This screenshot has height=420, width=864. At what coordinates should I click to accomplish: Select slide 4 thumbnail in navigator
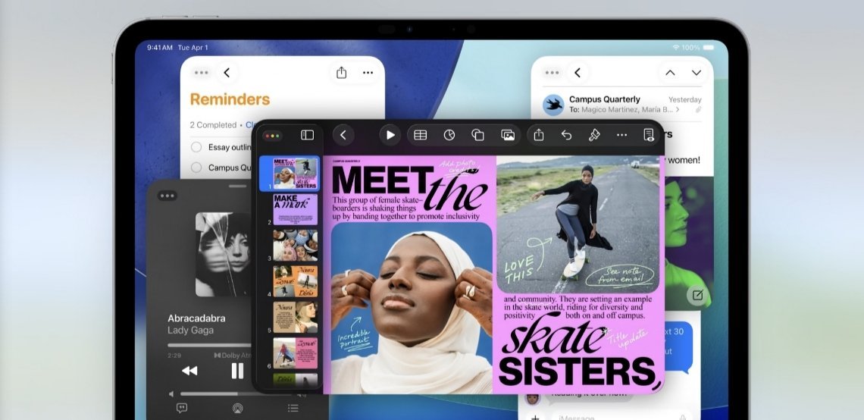coord(296,281)
